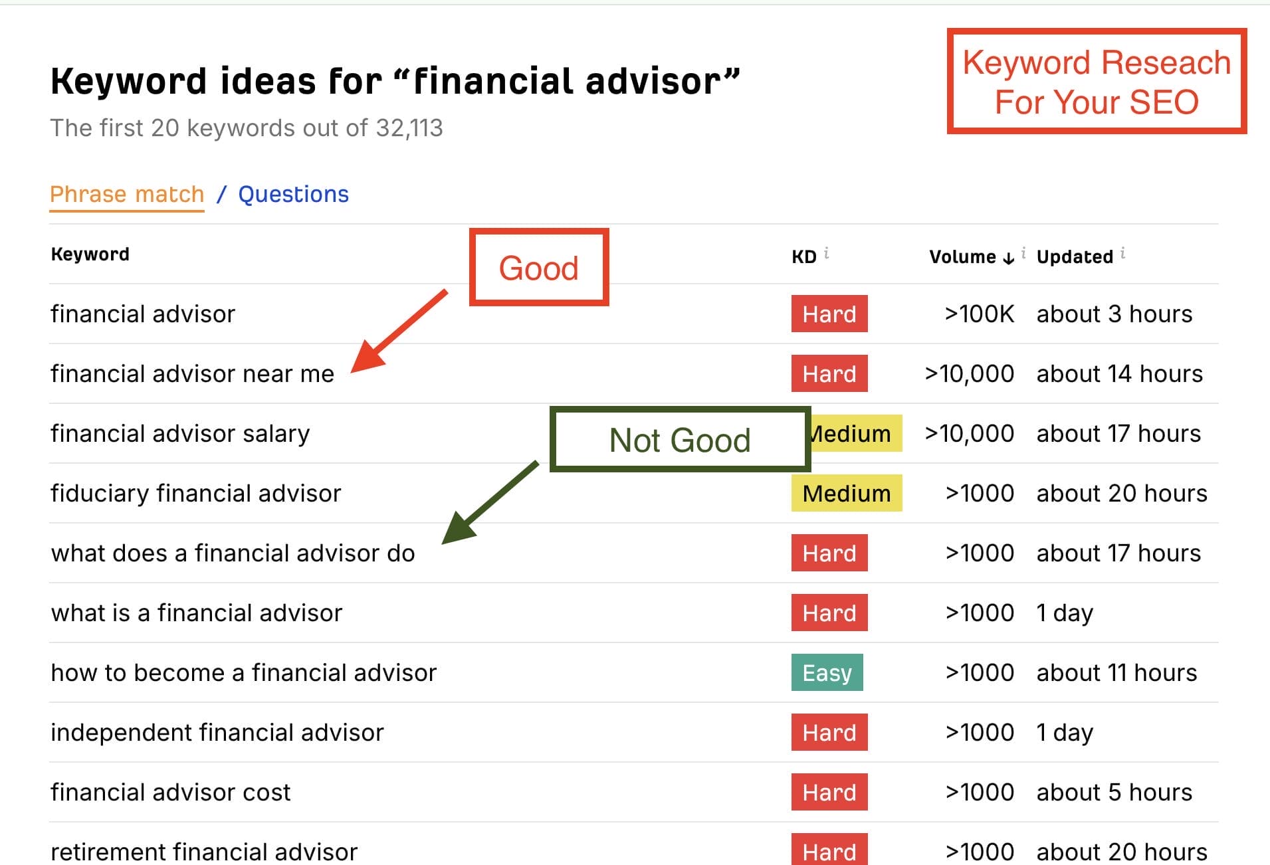Click 'what does a financial advisor do'
The height and width of the screenshot is (865, 1270).
pyautogui.click(x=233, y=553)
